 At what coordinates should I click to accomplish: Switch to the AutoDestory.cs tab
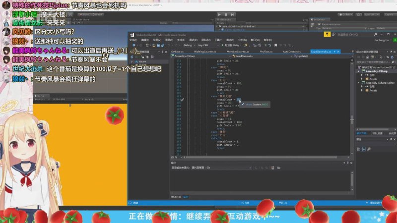[x=291, y=52]
